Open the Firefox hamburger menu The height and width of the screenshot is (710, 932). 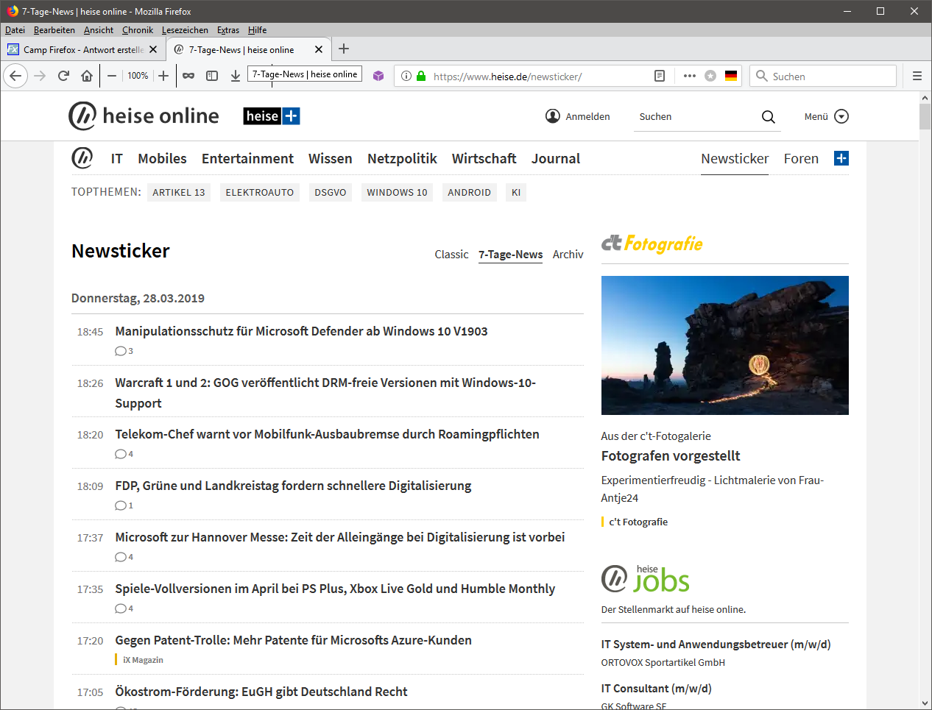point(917,76)
